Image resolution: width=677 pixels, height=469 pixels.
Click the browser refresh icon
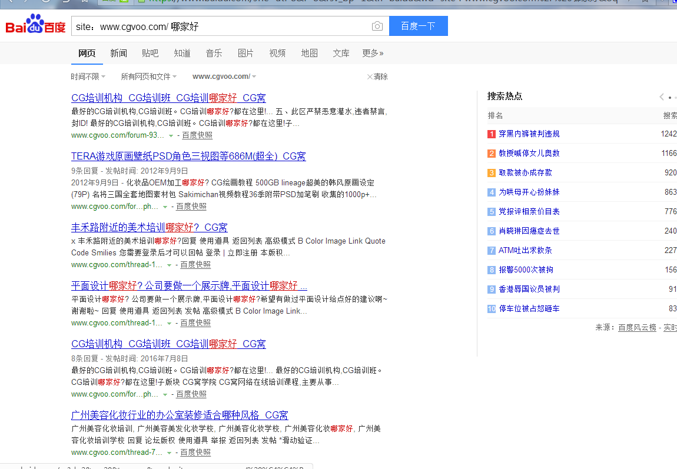click(x=45, y=3)
